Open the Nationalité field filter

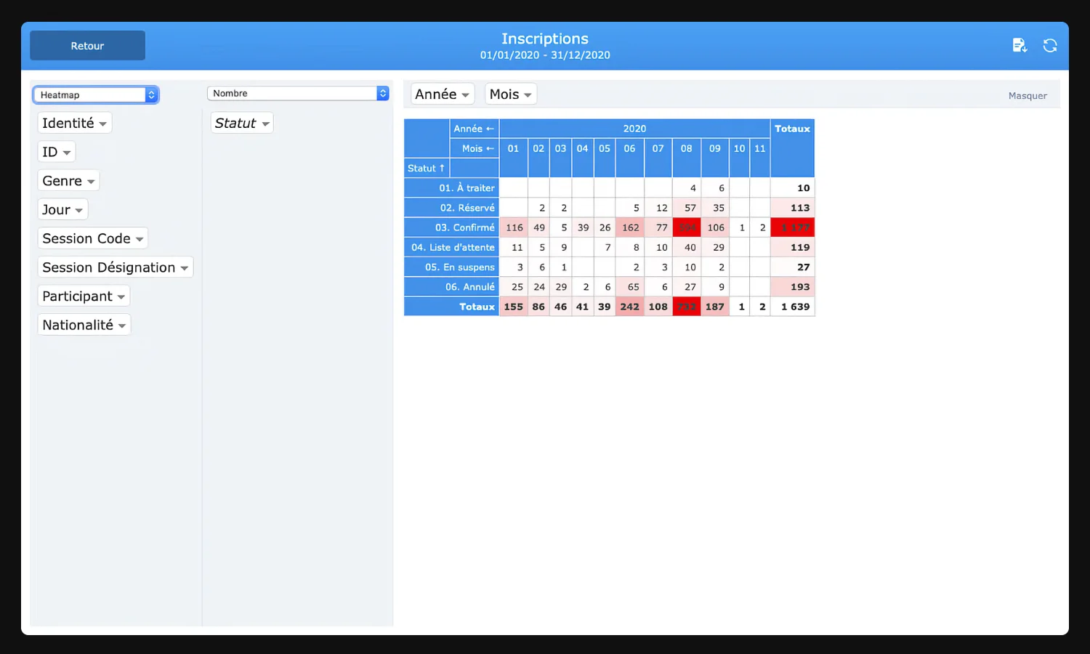(x=122, y=326)
